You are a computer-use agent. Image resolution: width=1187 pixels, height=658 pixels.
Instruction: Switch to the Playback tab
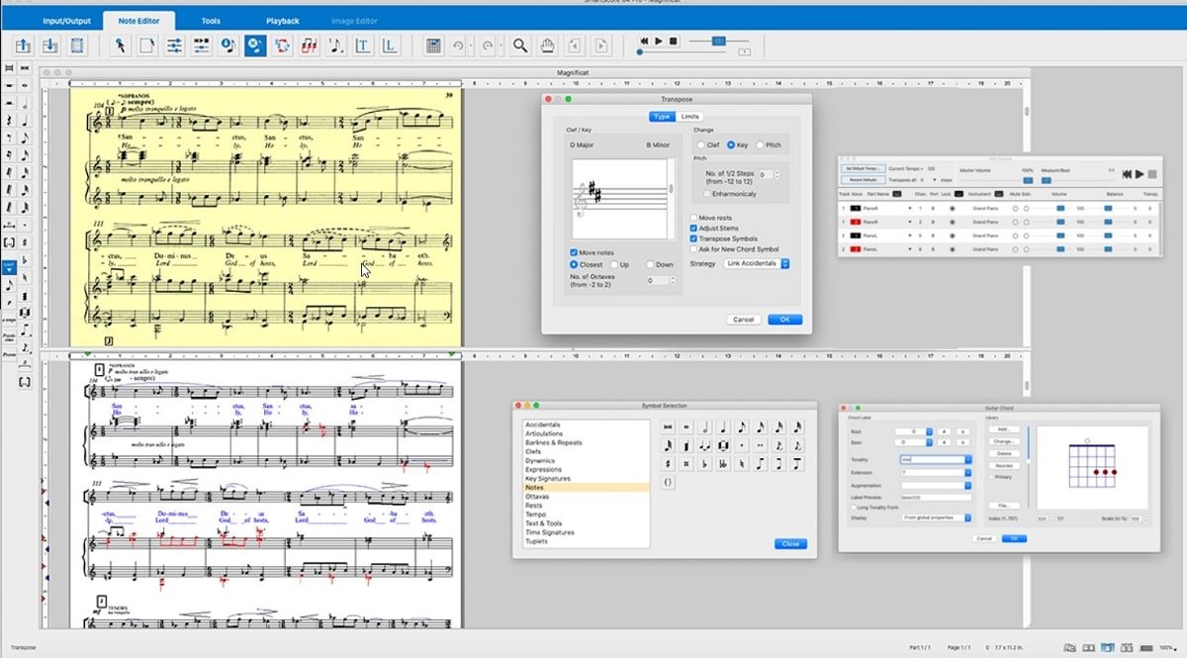282,20
